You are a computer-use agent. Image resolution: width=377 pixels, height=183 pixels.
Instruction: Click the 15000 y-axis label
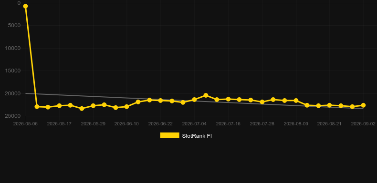13,71
